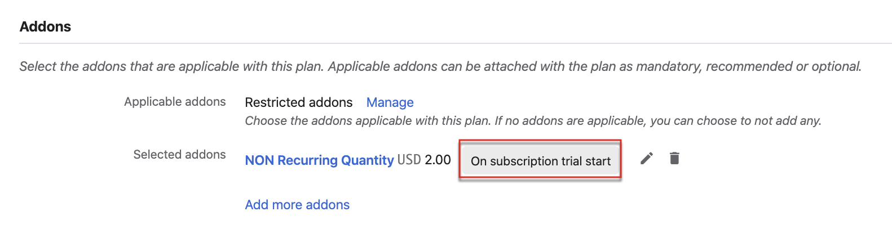Viewport: 892px width, 225px height.
Task: Click the Addons section heading
Action: click(45, 26)
